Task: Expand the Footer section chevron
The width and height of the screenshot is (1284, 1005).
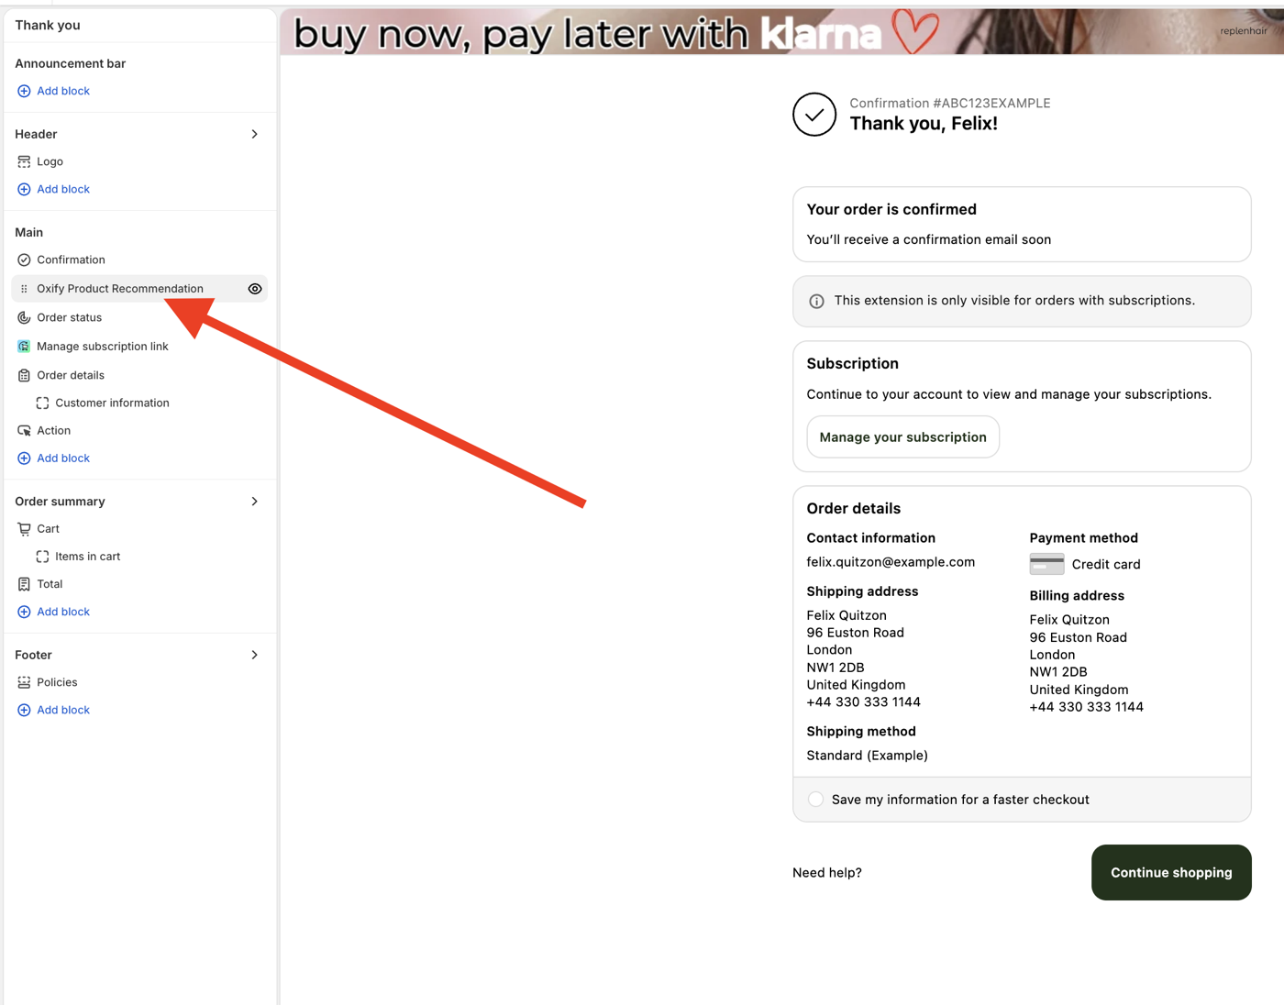Action: click(x=254, y=655)
